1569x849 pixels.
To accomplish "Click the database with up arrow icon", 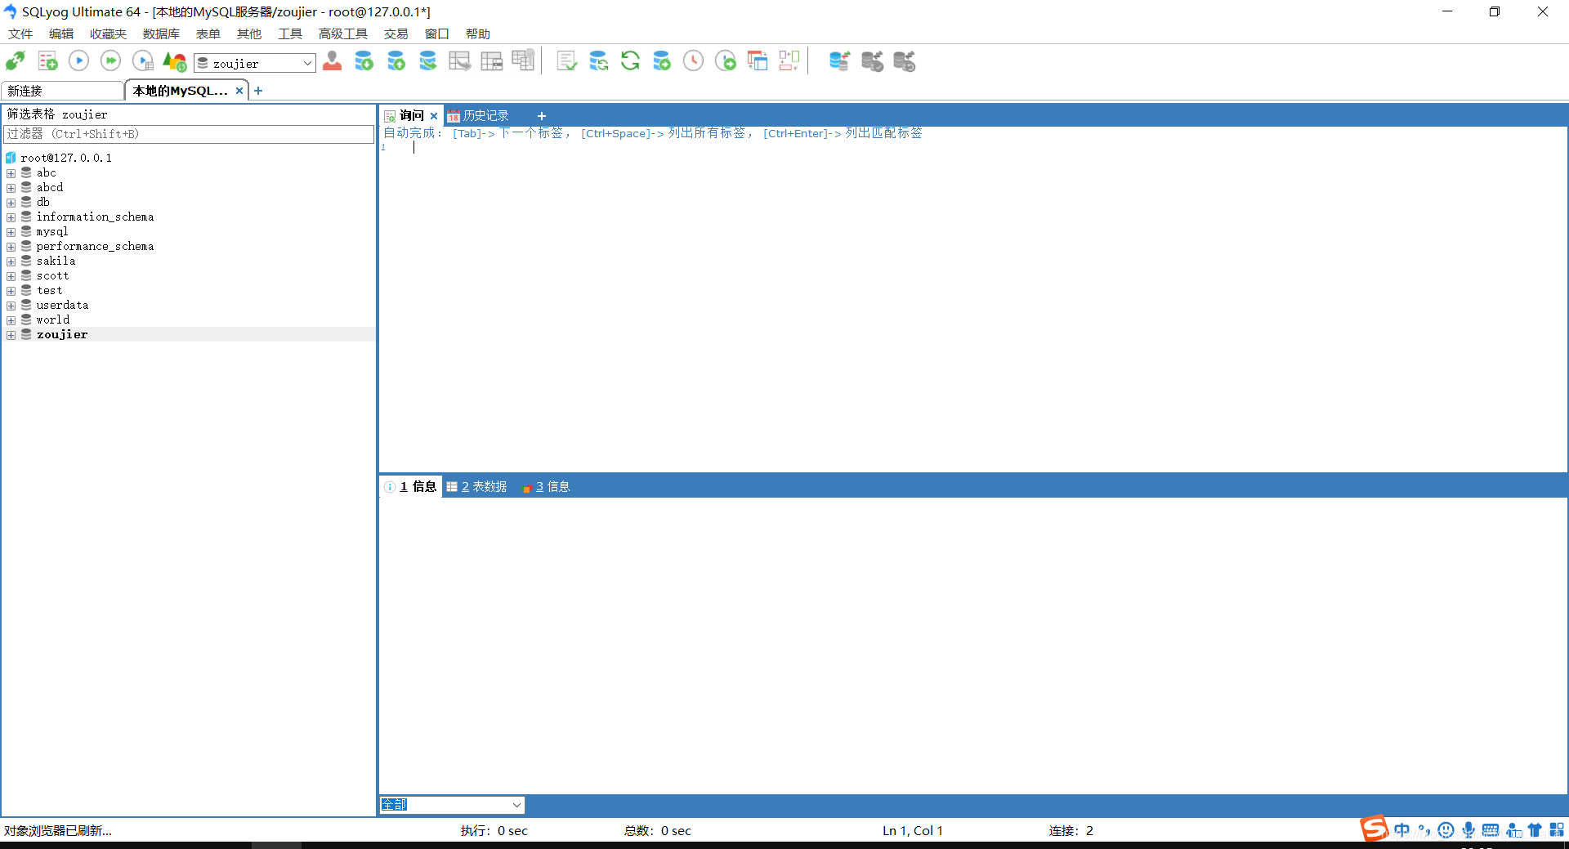I will pos(396,61).
